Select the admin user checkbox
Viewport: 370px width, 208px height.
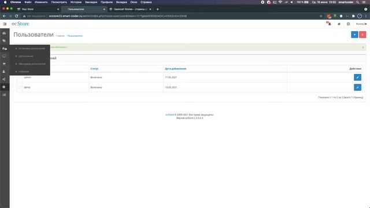click(19, 77)
